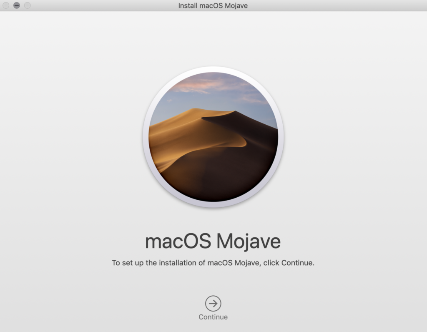Screen dimensions: 427x332
Task: Click the circled arrow Continue icon
Action: [x=213, y=303]
